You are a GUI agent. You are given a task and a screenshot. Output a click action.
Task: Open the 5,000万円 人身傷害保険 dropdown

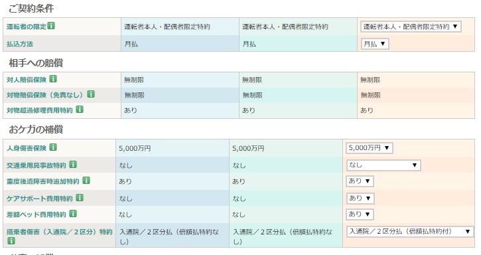[369, 148]
